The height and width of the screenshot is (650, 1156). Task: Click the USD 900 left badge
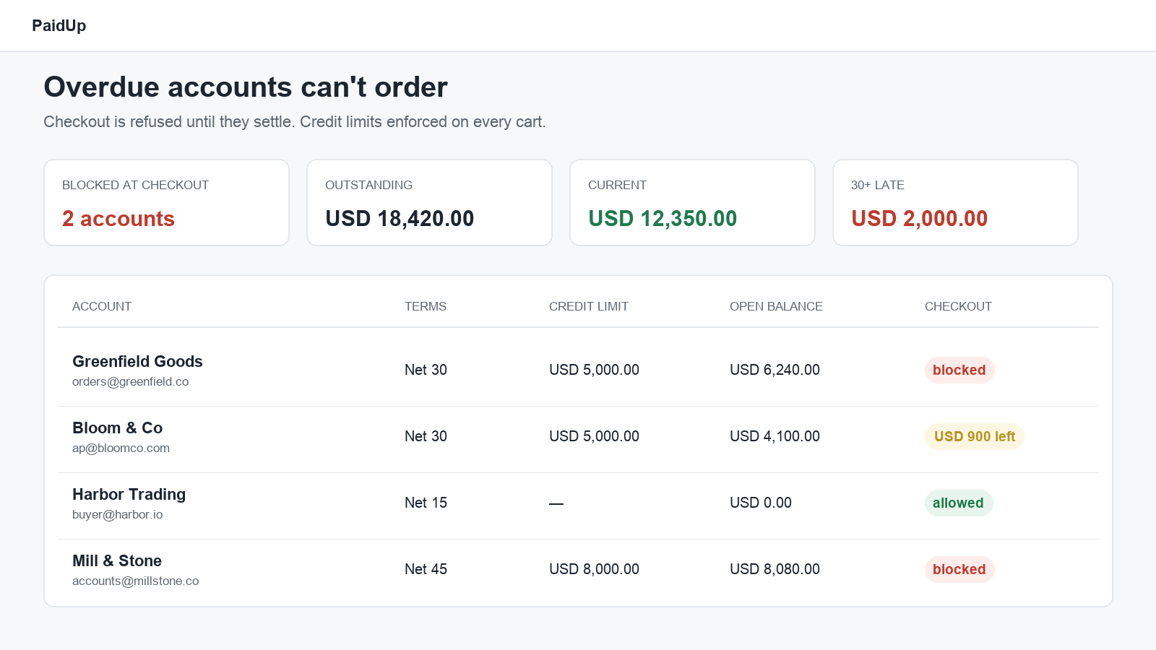pos(975,436)
